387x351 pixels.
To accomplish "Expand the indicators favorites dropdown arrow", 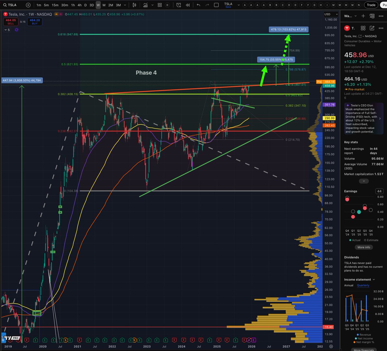I will [152, 5].
